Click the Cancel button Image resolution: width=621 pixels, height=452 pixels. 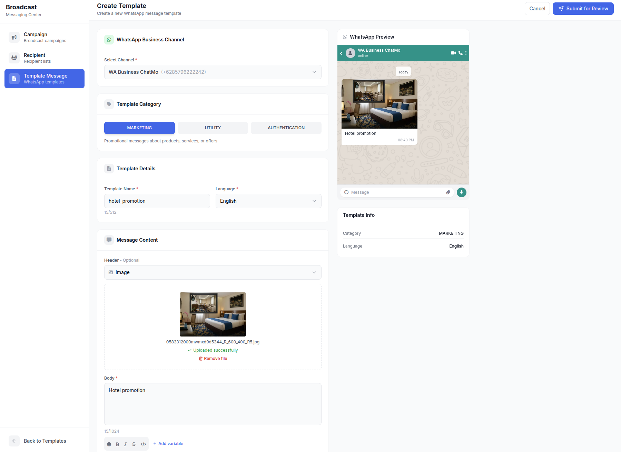pos(537,9)
